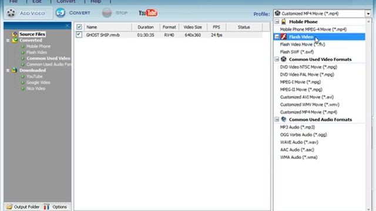Select DVD Video PAL Movie (*.mpg)
This screenshot has width=376, height=211.
click(307, 74)
